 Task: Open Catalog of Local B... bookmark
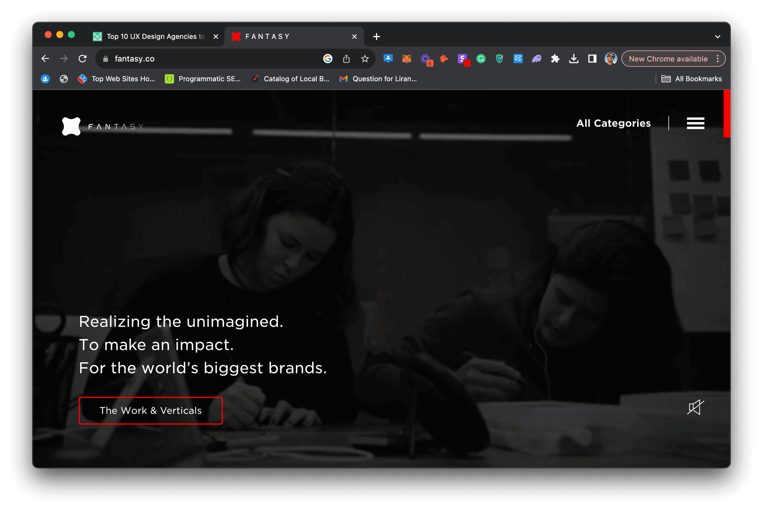[290, 79]
